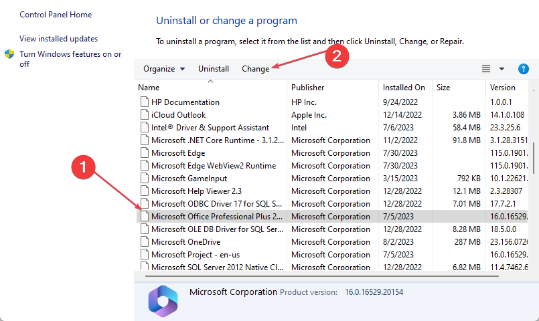The height and width of the screenshot is (321, 539).
Task: Click the Microsoft 365 logo in details pane
Action: (163, 301)
